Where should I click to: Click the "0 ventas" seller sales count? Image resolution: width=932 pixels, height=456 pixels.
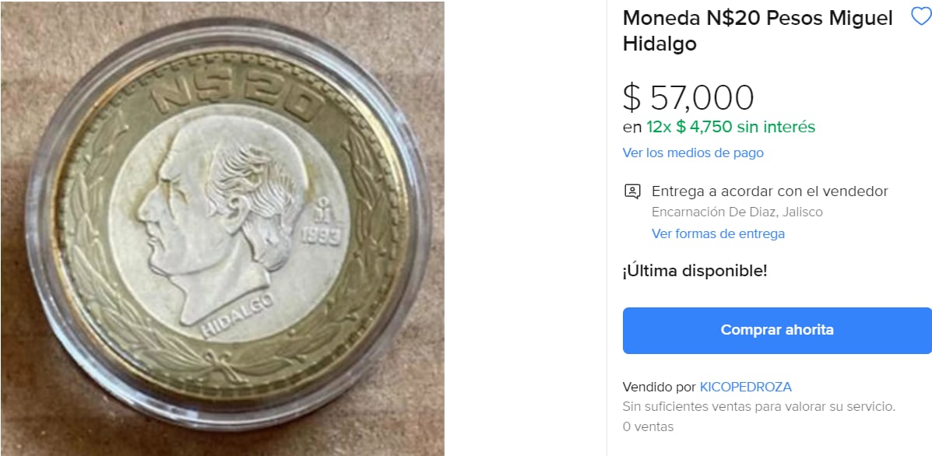648,426
